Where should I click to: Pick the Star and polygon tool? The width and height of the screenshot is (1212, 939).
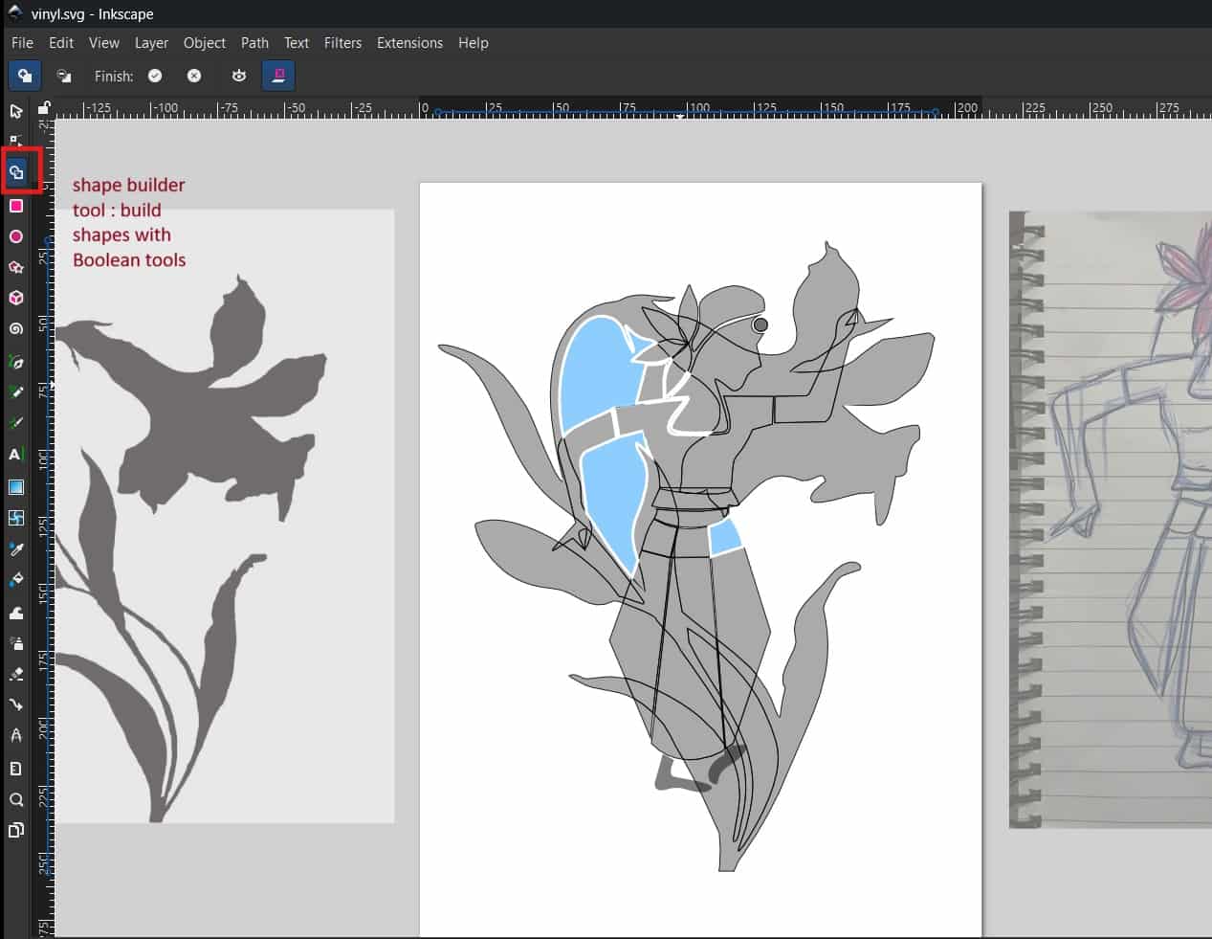[x=16, y=267]
